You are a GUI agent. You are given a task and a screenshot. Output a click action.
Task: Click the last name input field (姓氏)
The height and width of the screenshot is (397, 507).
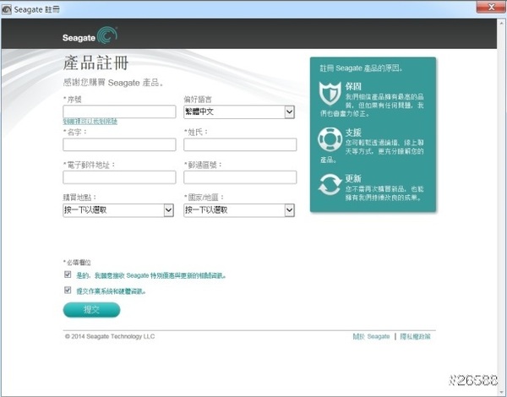pyautogui.click(x=239, y=144)
